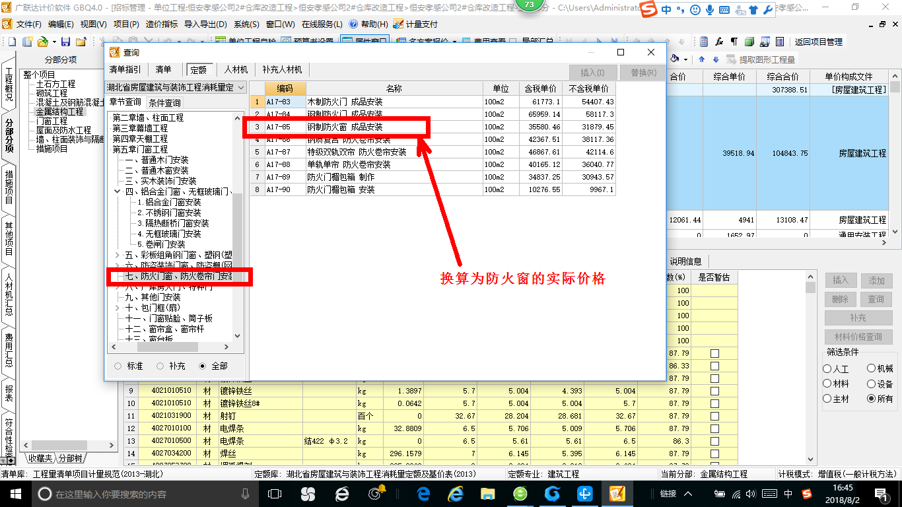Click 说明信息 tab in lower panel
Screen dimensions: 902x507
[686, 261]
